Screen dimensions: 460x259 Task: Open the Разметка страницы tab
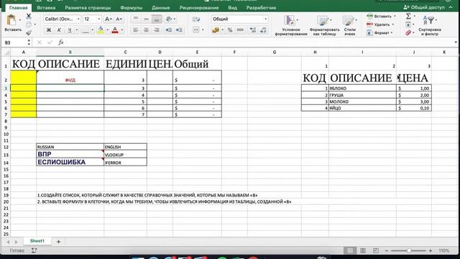[88, 8]
